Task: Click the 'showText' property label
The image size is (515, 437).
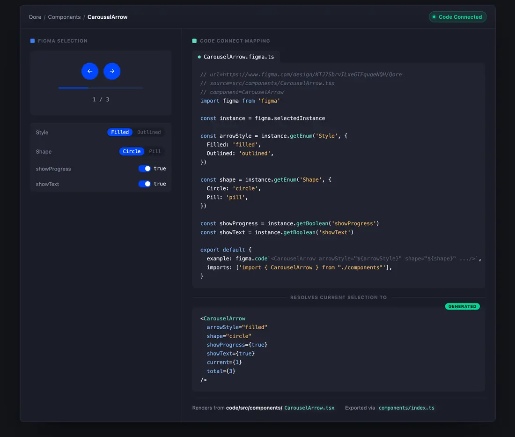Action: tap(47, 184)
